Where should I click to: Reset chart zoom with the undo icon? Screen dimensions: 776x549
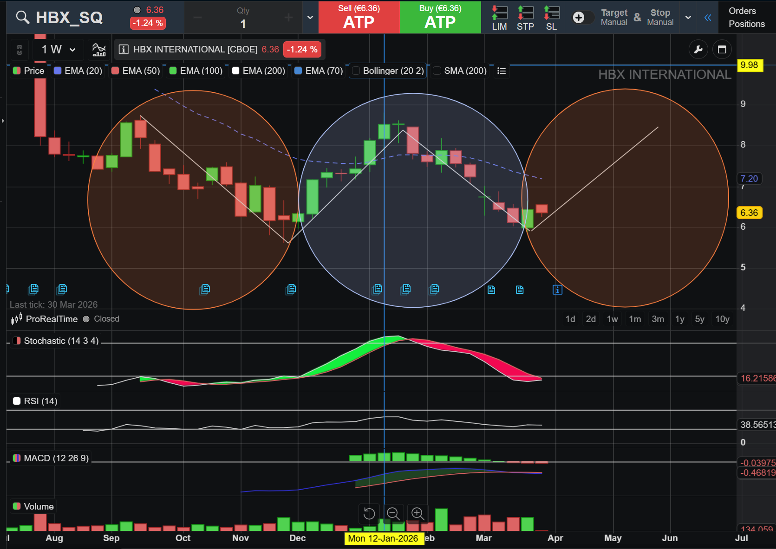click(369, 513)
